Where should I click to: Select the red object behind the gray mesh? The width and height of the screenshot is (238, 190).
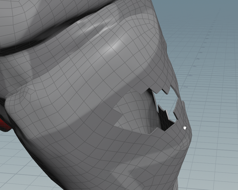pos(4,125)
